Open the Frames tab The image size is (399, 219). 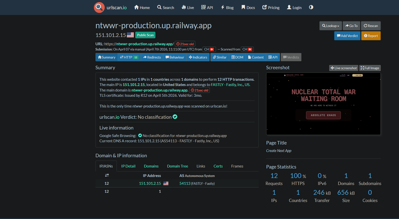coord(237,166)
